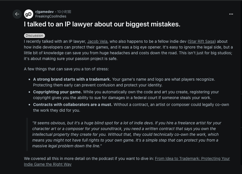Click the blockquote's vertical left bar
Screen dimensions: 242x174
click(27, 134)
